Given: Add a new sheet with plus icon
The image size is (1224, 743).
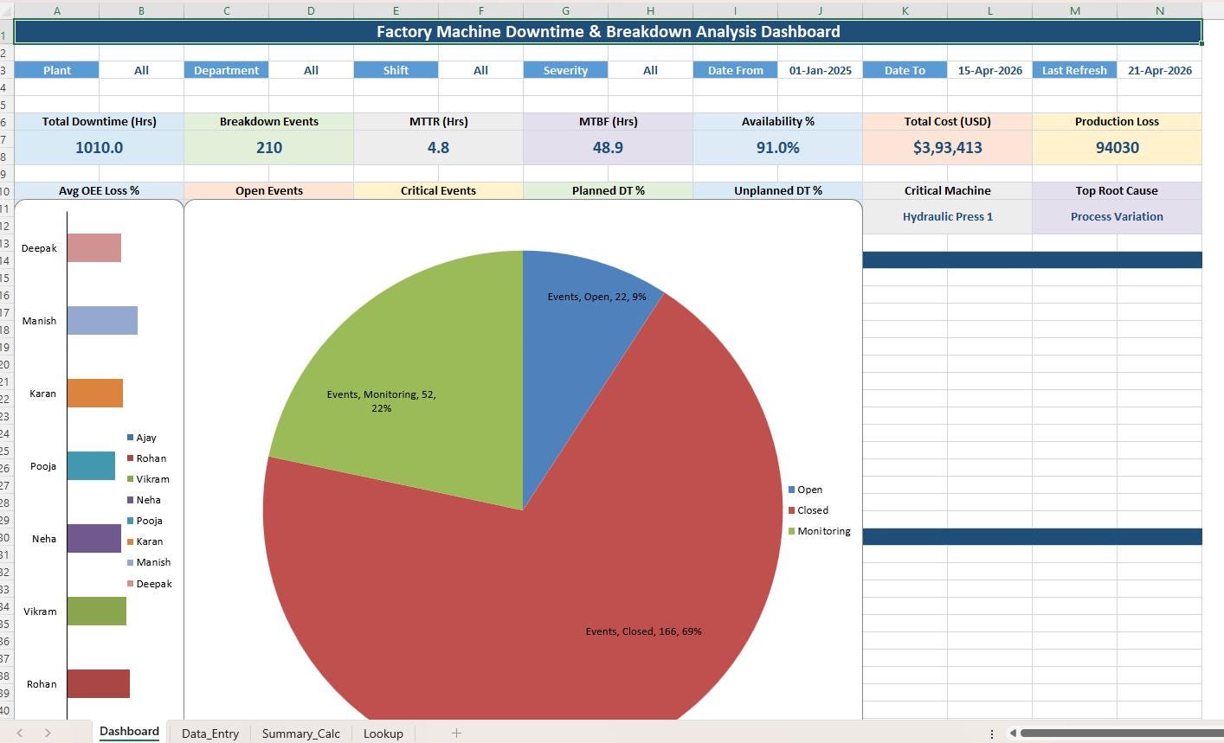Looking at the screenshot, I should click(x=456, y=733).
